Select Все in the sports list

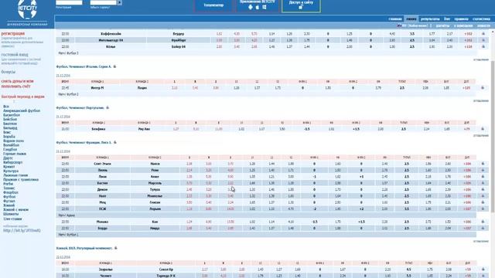pyautogui.click(x=6, y=107)
